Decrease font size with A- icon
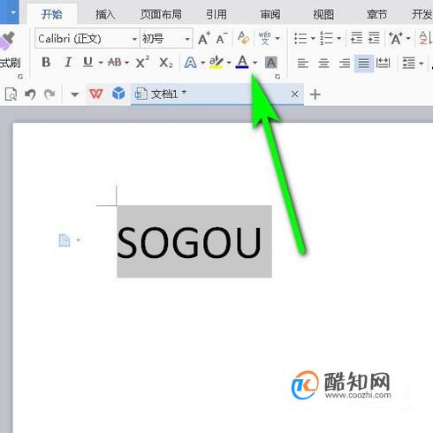Image resolution: width=433 pixels, height=433 pixels. pos(222,38)
